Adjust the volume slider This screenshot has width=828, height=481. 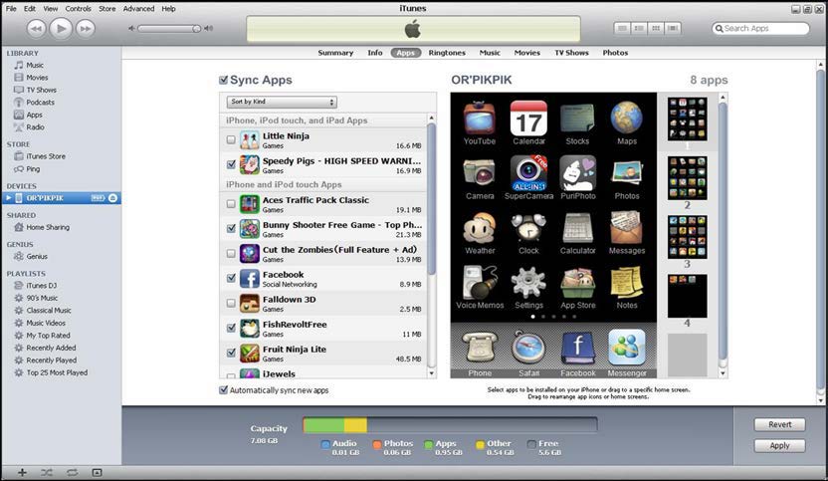pyautogui.click(x=169, y=29)
